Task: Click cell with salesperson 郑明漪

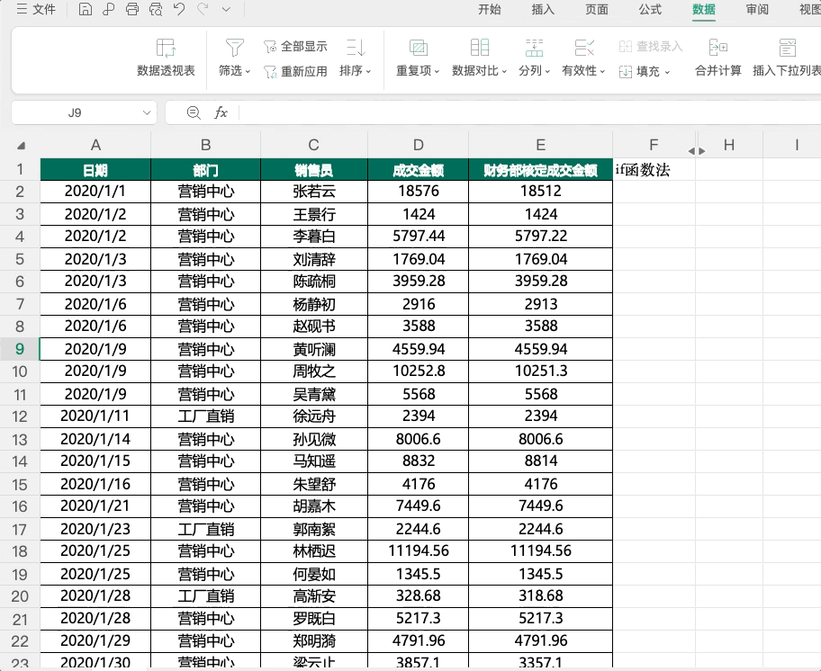Action: pyautogui.click(x=313, y=641)
